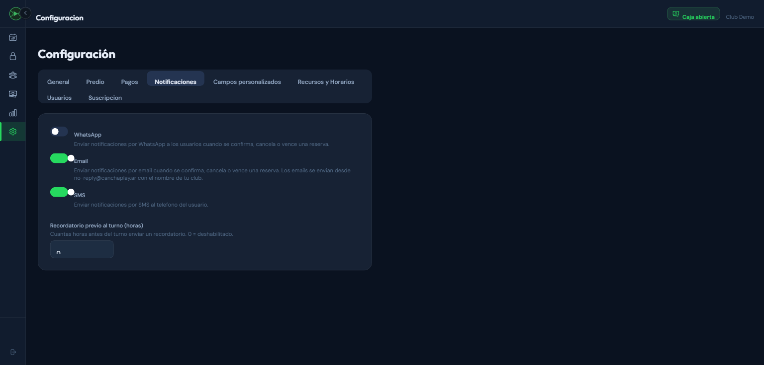This screenshot has width=764, height=365.
Task: Collapse the sidebar with the chevron button
Action: [x=26, y=13]
